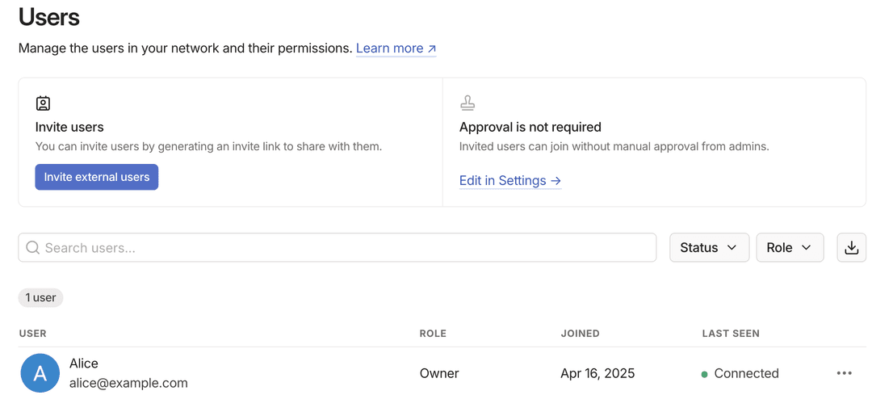Viewport: 872px width, 395px height.
Task: Click the LAST SEEN column header
Action: click(731, 334)
